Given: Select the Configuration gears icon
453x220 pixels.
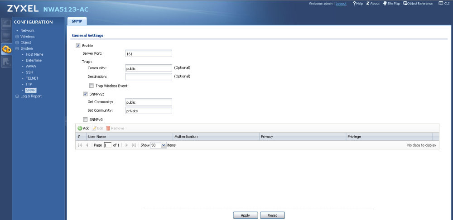Looking at the screenshot, I should (x=6, y=49).
